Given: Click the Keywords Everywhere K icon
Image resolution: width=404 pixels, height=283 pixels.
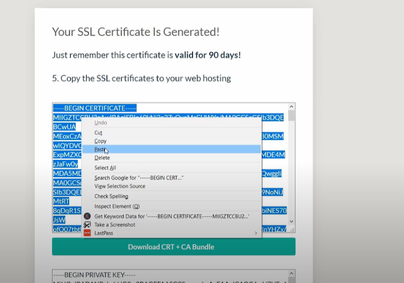Looking at the screenshot, I should [87, 216].
